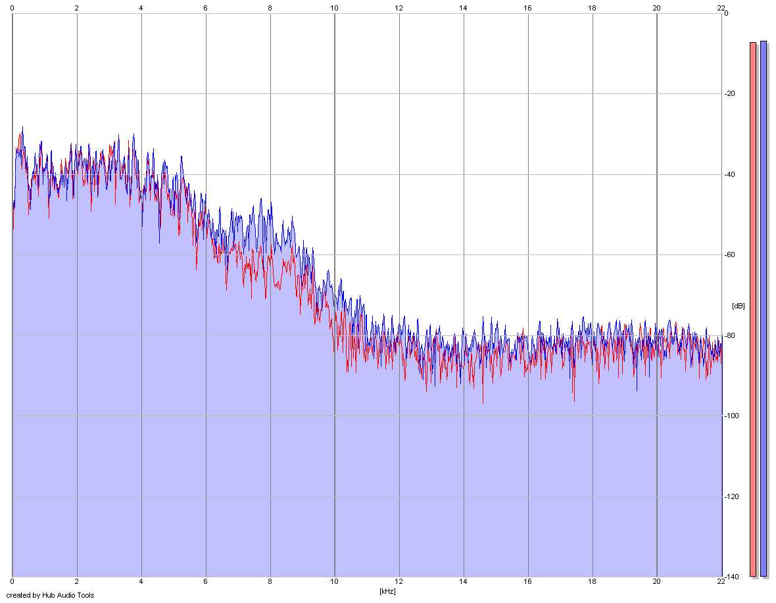Click the 22 kHz mark on the bottom axis

[721, 581]
